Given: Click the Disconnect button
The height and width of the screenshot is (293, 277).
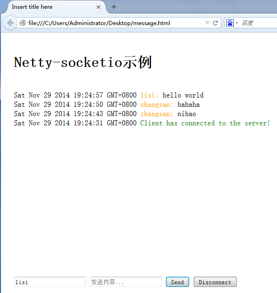Looking at the screenshot, I should (215, 282).
